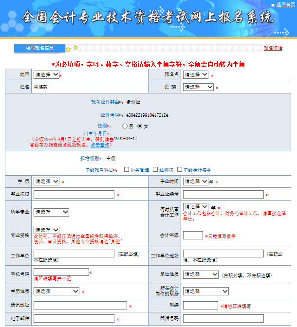This screenshot has width=297, height=327.
Task: Focus the 工作单位 input field
Action: (74, 254)
